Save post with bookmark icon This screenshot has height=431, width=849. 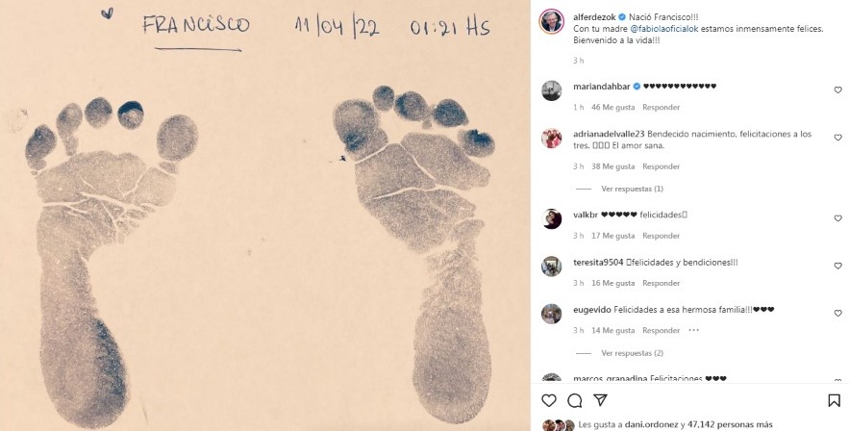[835, 400]
